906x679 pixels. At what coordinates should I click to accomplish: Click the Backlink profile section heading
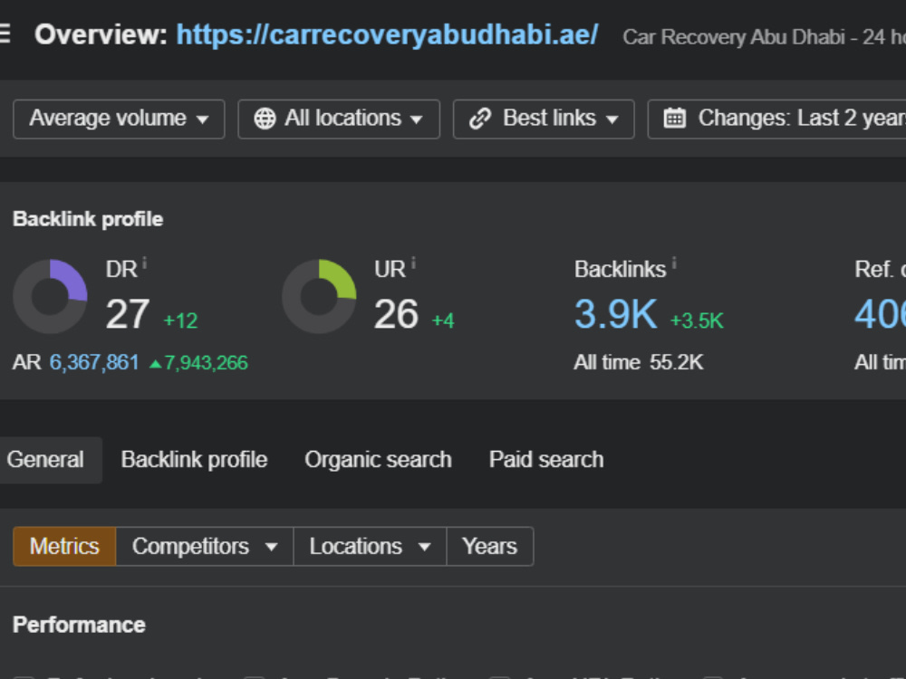tap(88, 219)
